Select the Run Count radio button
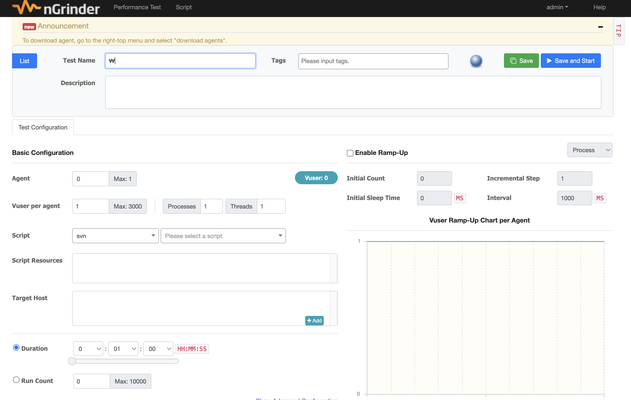Screen dimensions: 631x400 click(16, 380)
